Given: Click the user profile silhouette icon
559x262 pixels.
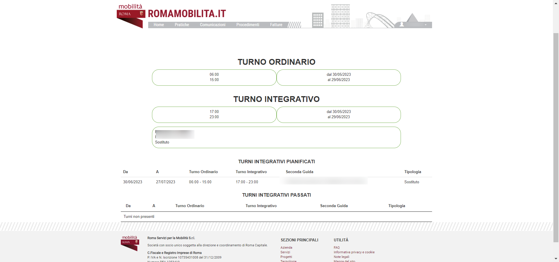Looking at the screenshot, I should point(402,25).
